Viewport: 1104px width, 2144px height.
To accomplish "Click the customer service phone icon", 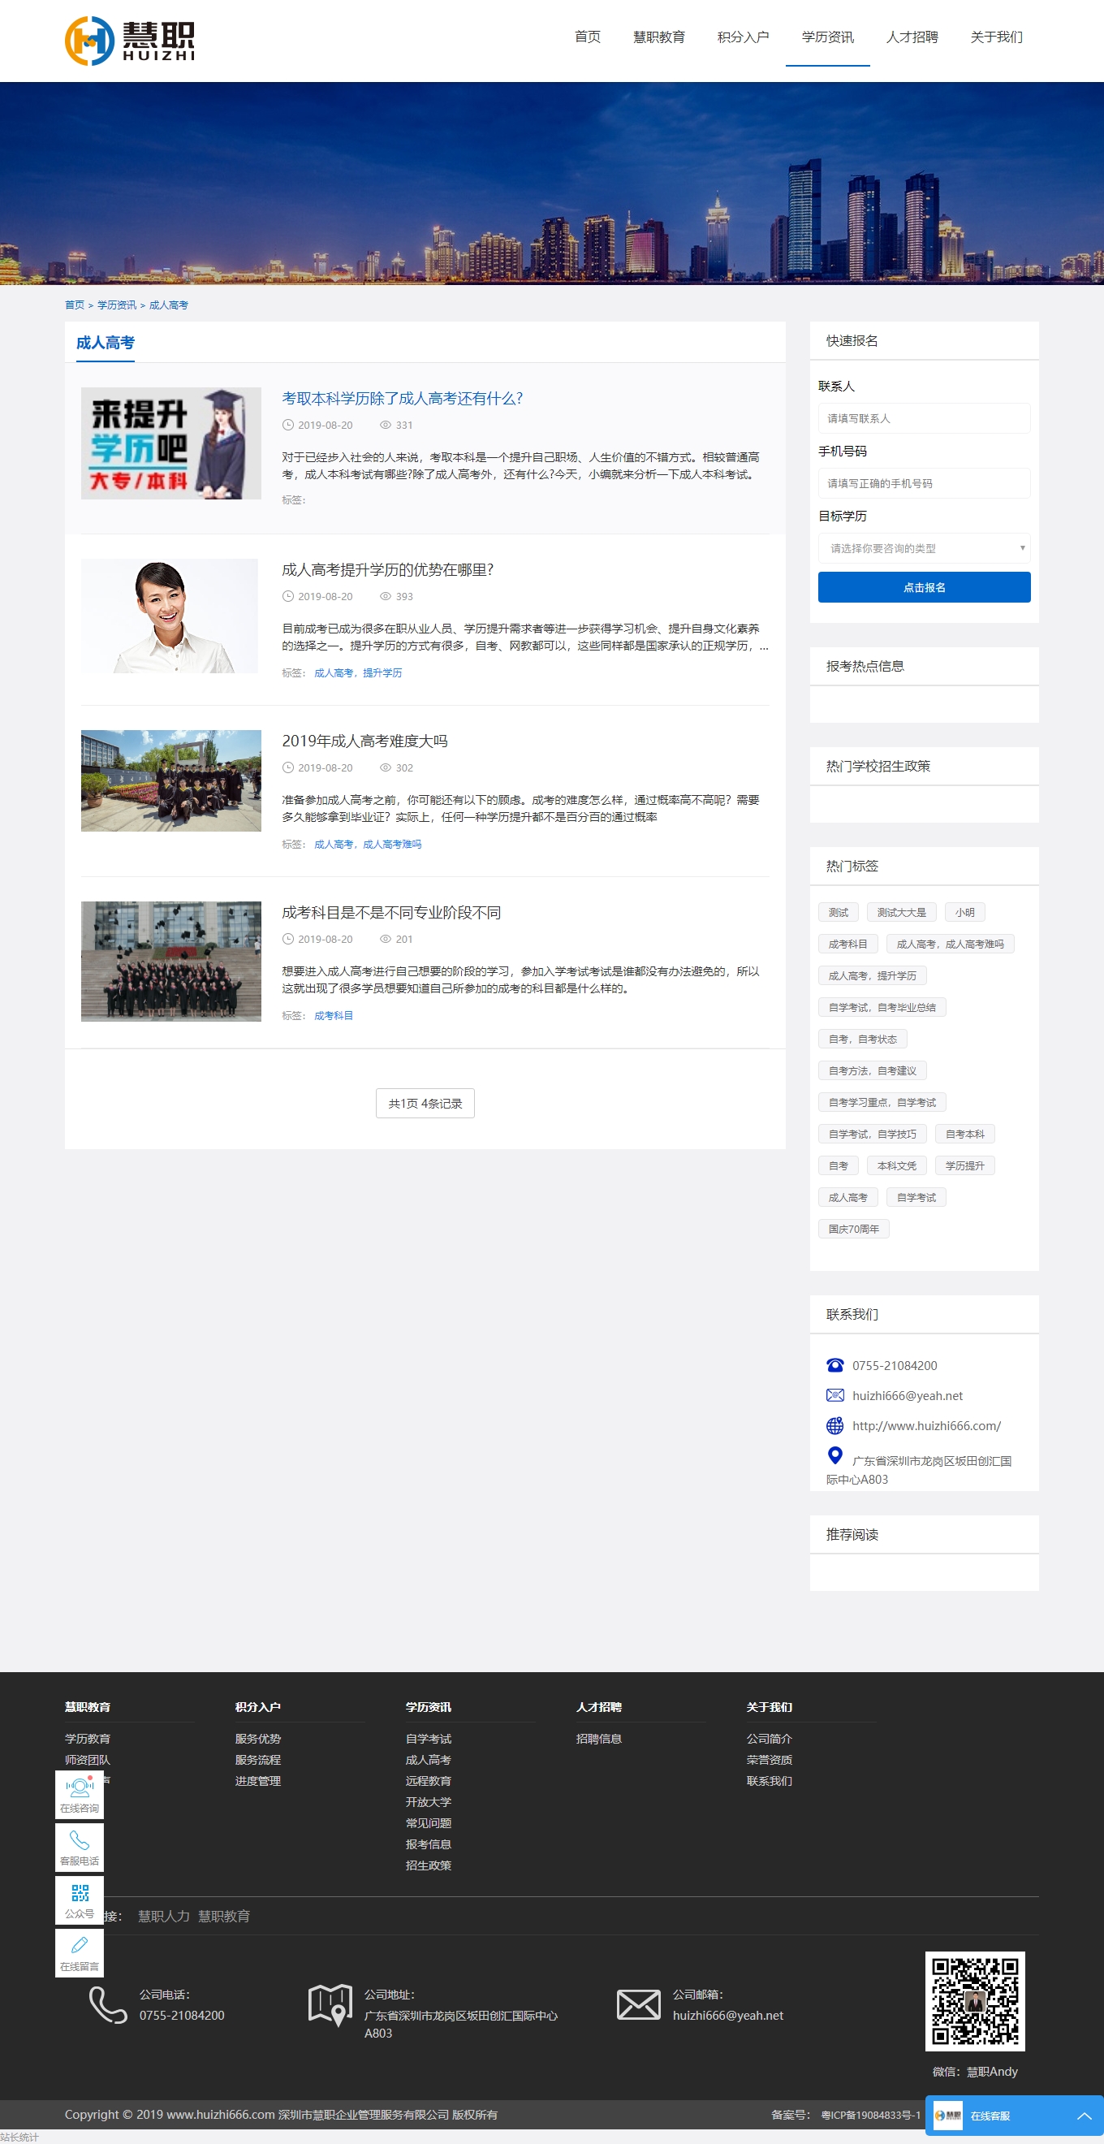I will coord(80,1846).
